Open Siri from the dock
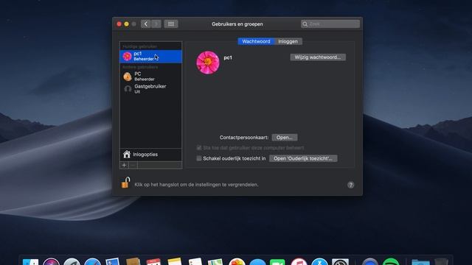This screenshot has height=265, width=472. coord(51,262)
